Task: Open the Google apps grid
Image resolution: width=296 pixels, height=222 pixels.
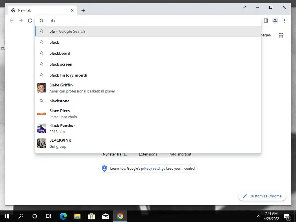Action: click(281, 35)
